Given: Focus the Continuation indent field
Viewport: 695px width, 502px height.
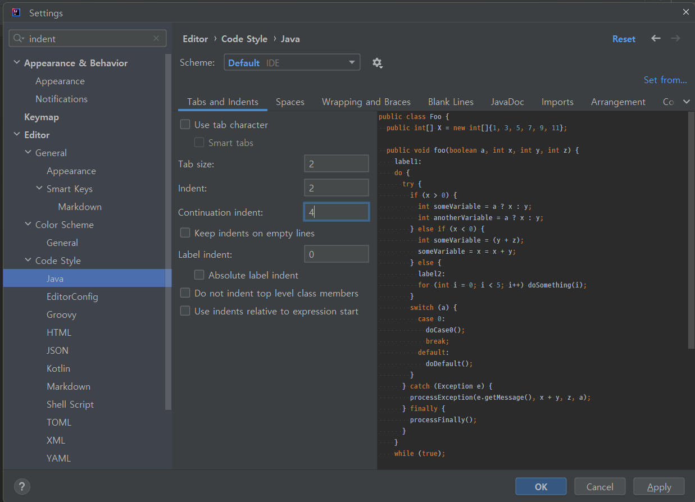Looking at the screenshot, I should click(336, 212).
